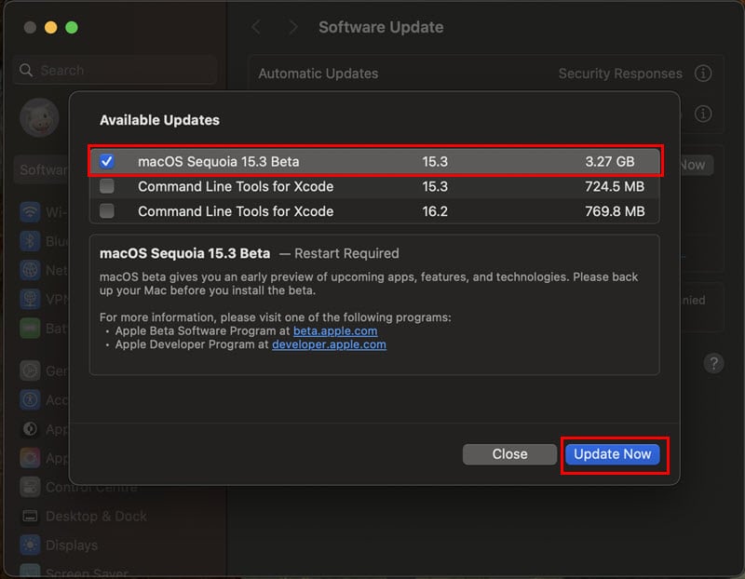Screen dimensions: 745x579
Task: Select the Bluetooth icon in the sidebar
Action: (x=30, y=241)
